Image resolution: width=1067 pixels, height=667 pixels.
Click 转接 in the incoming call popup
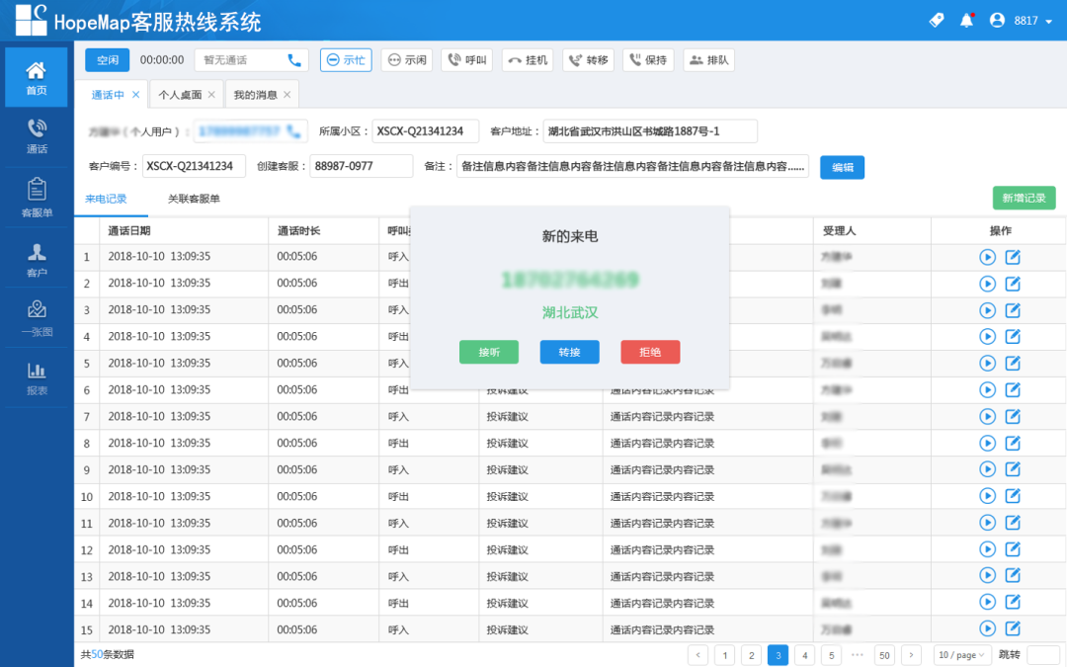[x=570, y=352]
